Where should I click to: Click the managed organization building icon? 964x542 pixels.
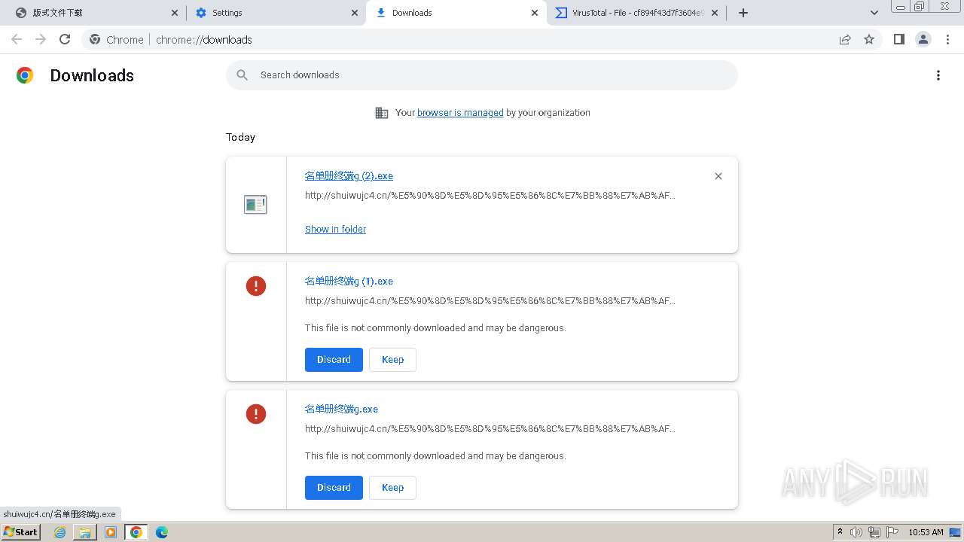tap(382, 113)
